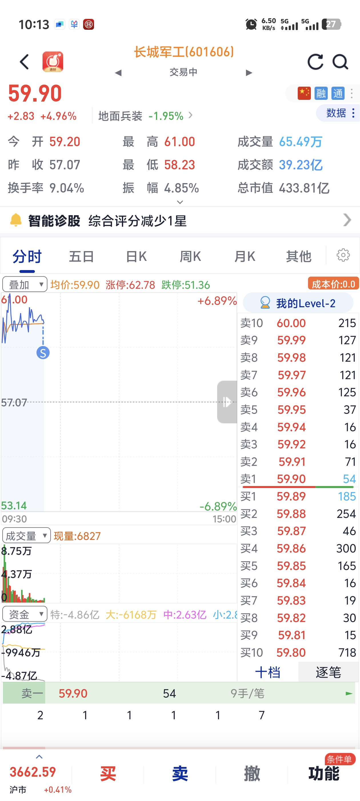Tap the red notification icon in status bar
360x801 pixels.
click(89, 24)
